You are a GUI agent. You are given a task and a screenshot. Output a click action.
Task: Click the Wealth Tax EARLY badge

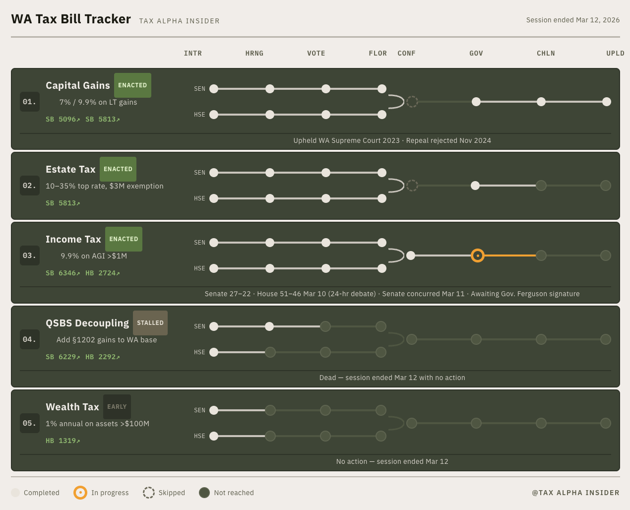tap(117, 407)
